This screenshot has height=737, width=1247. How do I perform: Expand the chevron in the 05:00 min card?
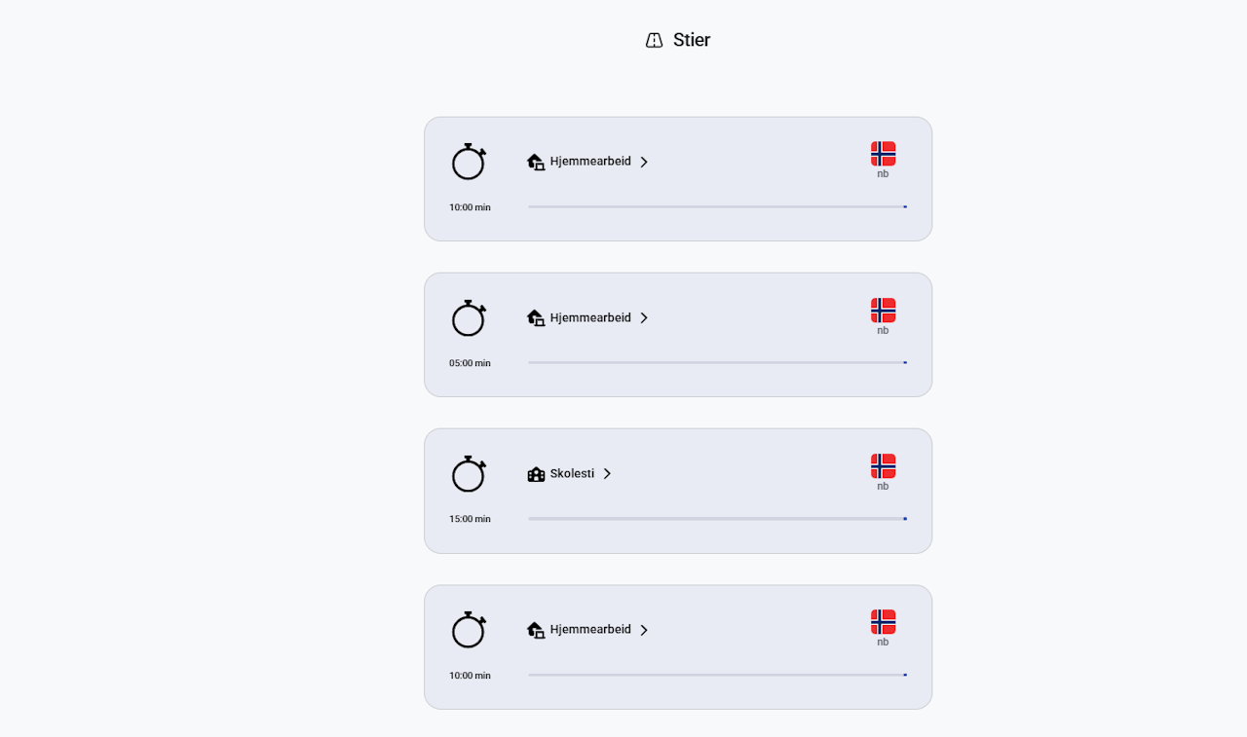644,318
